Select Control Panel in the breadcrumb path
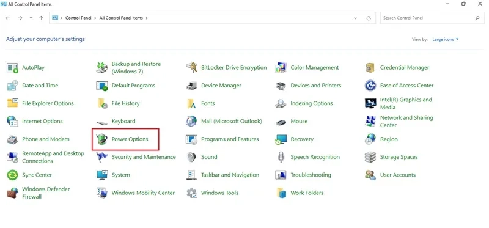Screen dimensions: 489x228 tap(78, 18)
